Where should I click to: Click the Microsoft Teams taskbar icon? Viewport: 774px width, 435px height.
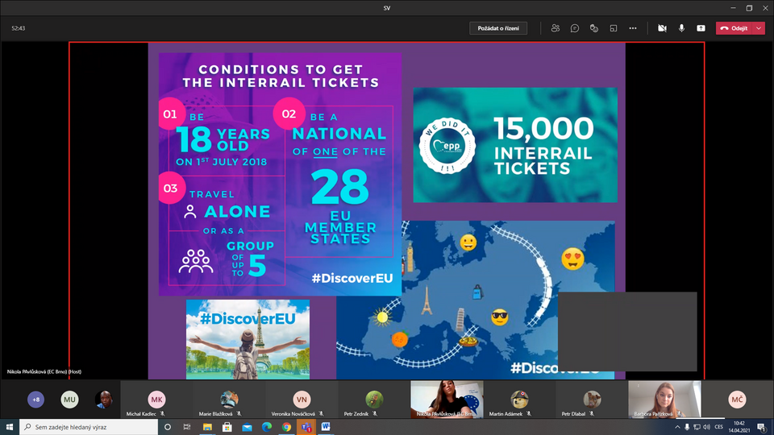(x=306, y=427)
